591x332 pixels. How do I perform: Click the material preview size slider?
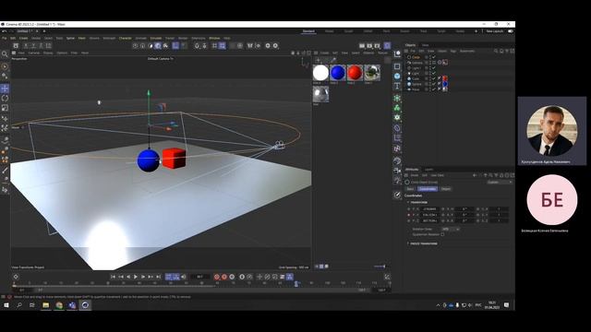pyautogui.click(x=380, y=267)
